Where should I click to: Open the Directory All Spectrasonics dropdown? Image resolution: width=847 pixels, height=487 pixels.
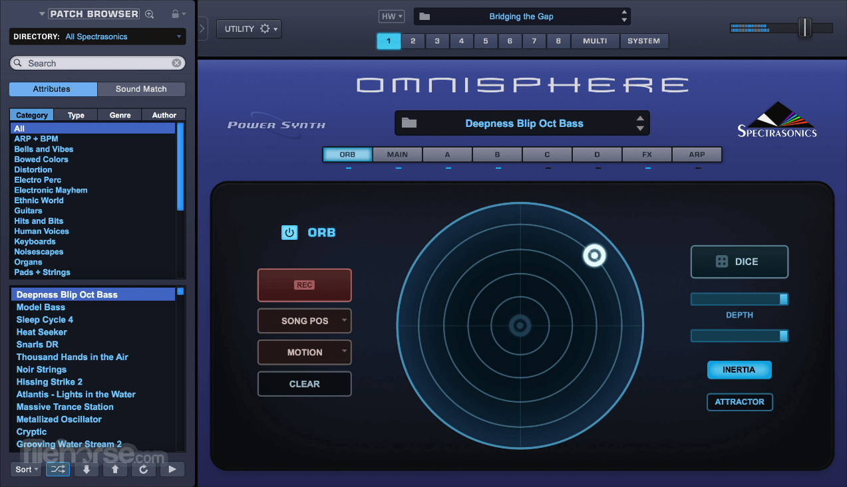pos(97,37)
